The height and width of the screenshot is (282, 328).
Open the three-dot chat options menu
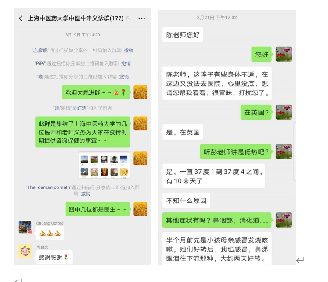(x=142, y=18)
